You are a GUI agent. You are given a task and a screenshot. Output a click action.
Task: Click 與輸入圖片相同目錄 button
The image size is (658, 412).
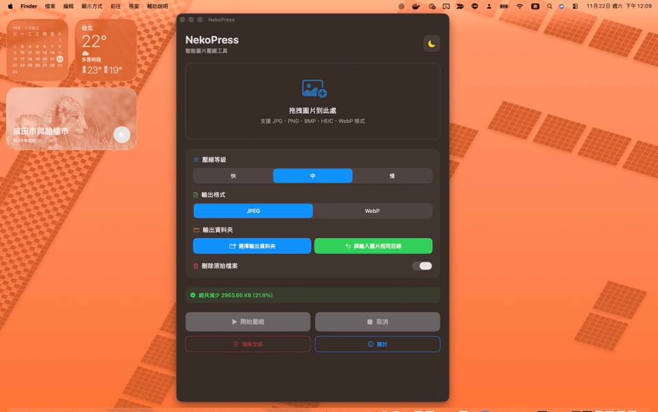point(373,246)
